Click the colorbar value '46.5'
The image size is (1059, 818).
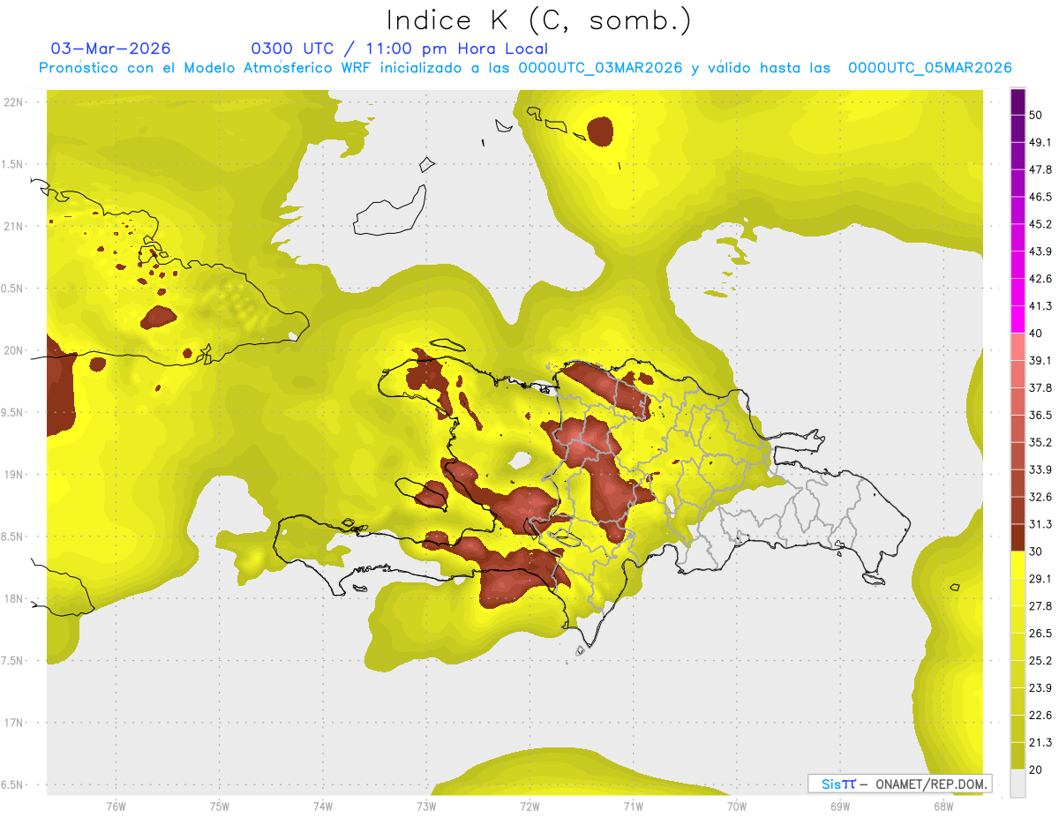(1040, 197)
